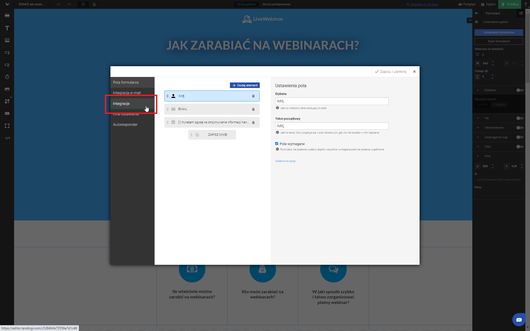Select the Text tool in left sidebar
The image size is (530, 331).
tap(7, 28)
